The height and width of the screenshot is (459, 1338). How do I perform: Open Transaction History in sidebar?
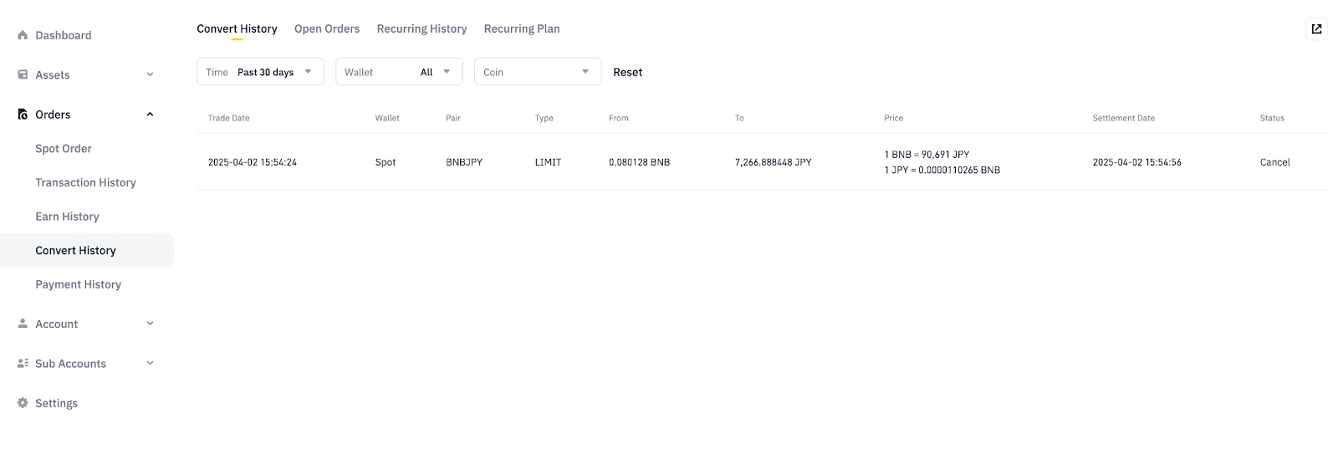click(x=85, y=182)
